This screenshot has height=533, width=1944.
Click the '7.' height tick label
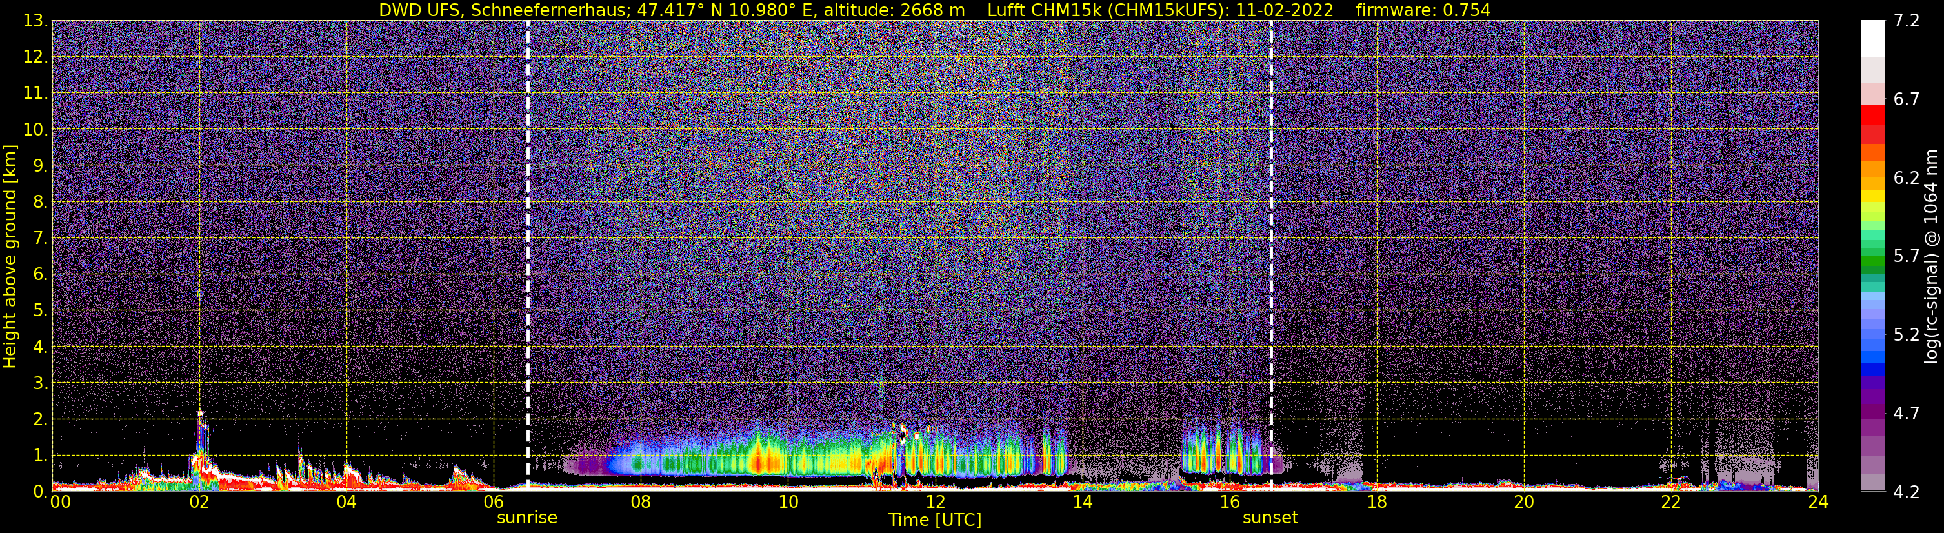tap(40, 238)
